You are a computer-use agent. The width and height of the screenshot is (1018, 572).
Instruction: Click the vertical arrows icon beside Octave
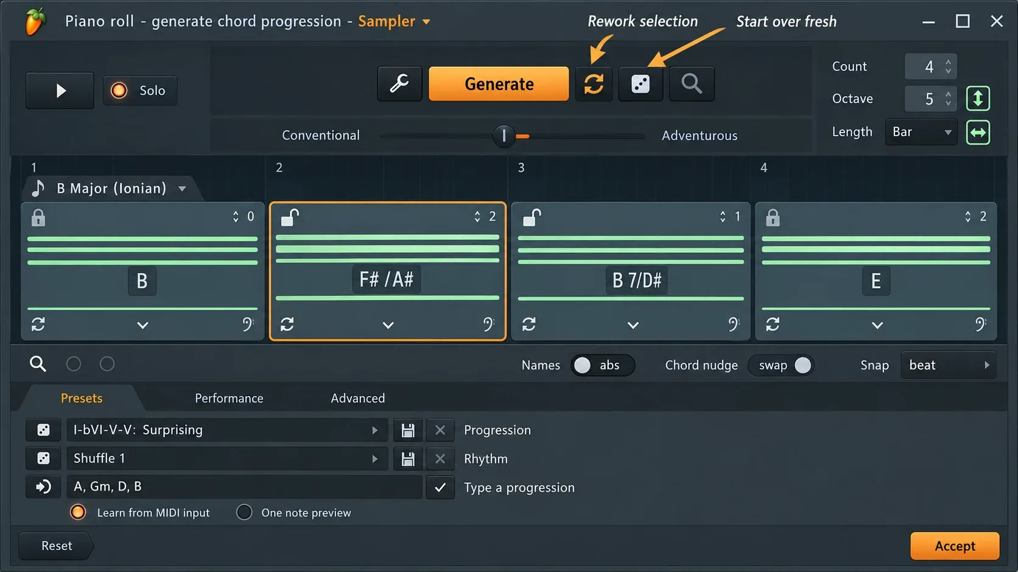coord(978,98)
